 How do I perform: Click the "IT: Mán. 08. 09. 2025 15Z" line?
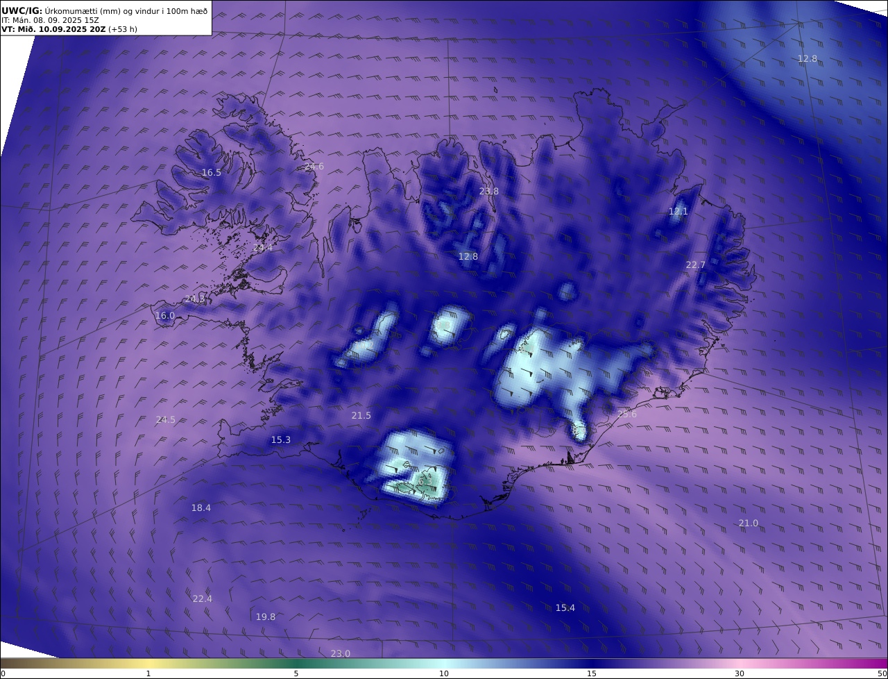50,20
